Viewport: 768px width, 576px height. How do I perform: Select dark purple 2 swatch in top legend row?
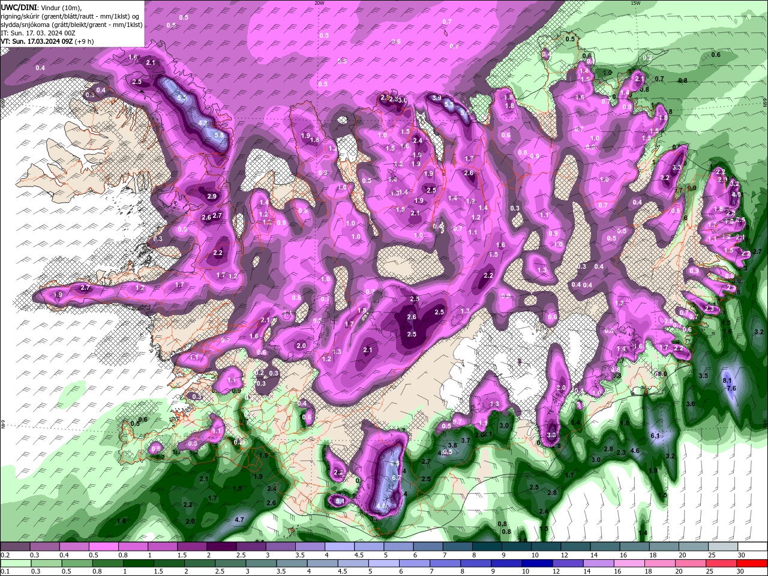coord(221,547)
